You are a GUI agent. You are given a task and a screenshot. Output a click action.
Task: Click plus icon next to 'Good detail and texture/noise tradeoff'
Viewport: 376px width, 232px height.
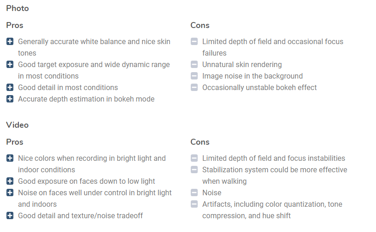[10, 215]
